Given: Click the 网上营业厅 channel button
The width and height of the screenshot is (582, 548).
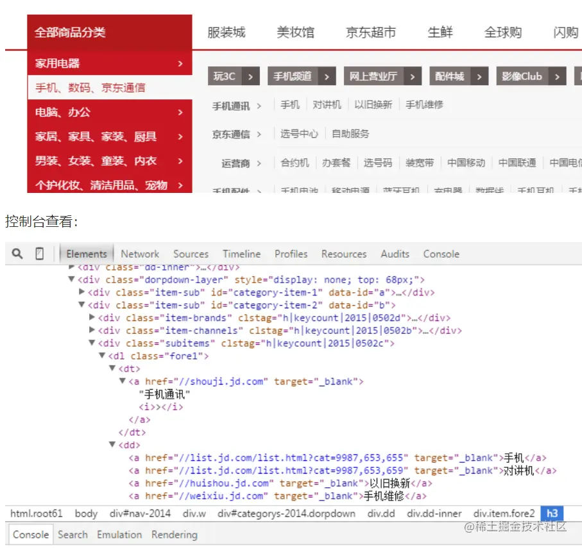Looking at the screenshot, I should pyautogui.click(x=382, y=76).
